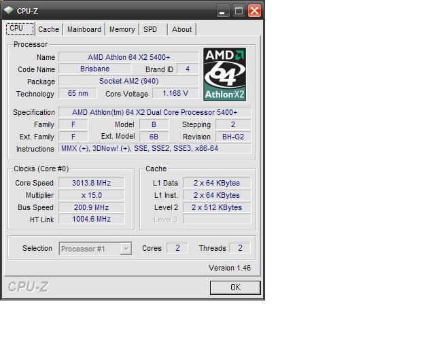This screenshot has width=435, height=348.
Task: Open the Mainboard tab
Action: click(84, 29)
